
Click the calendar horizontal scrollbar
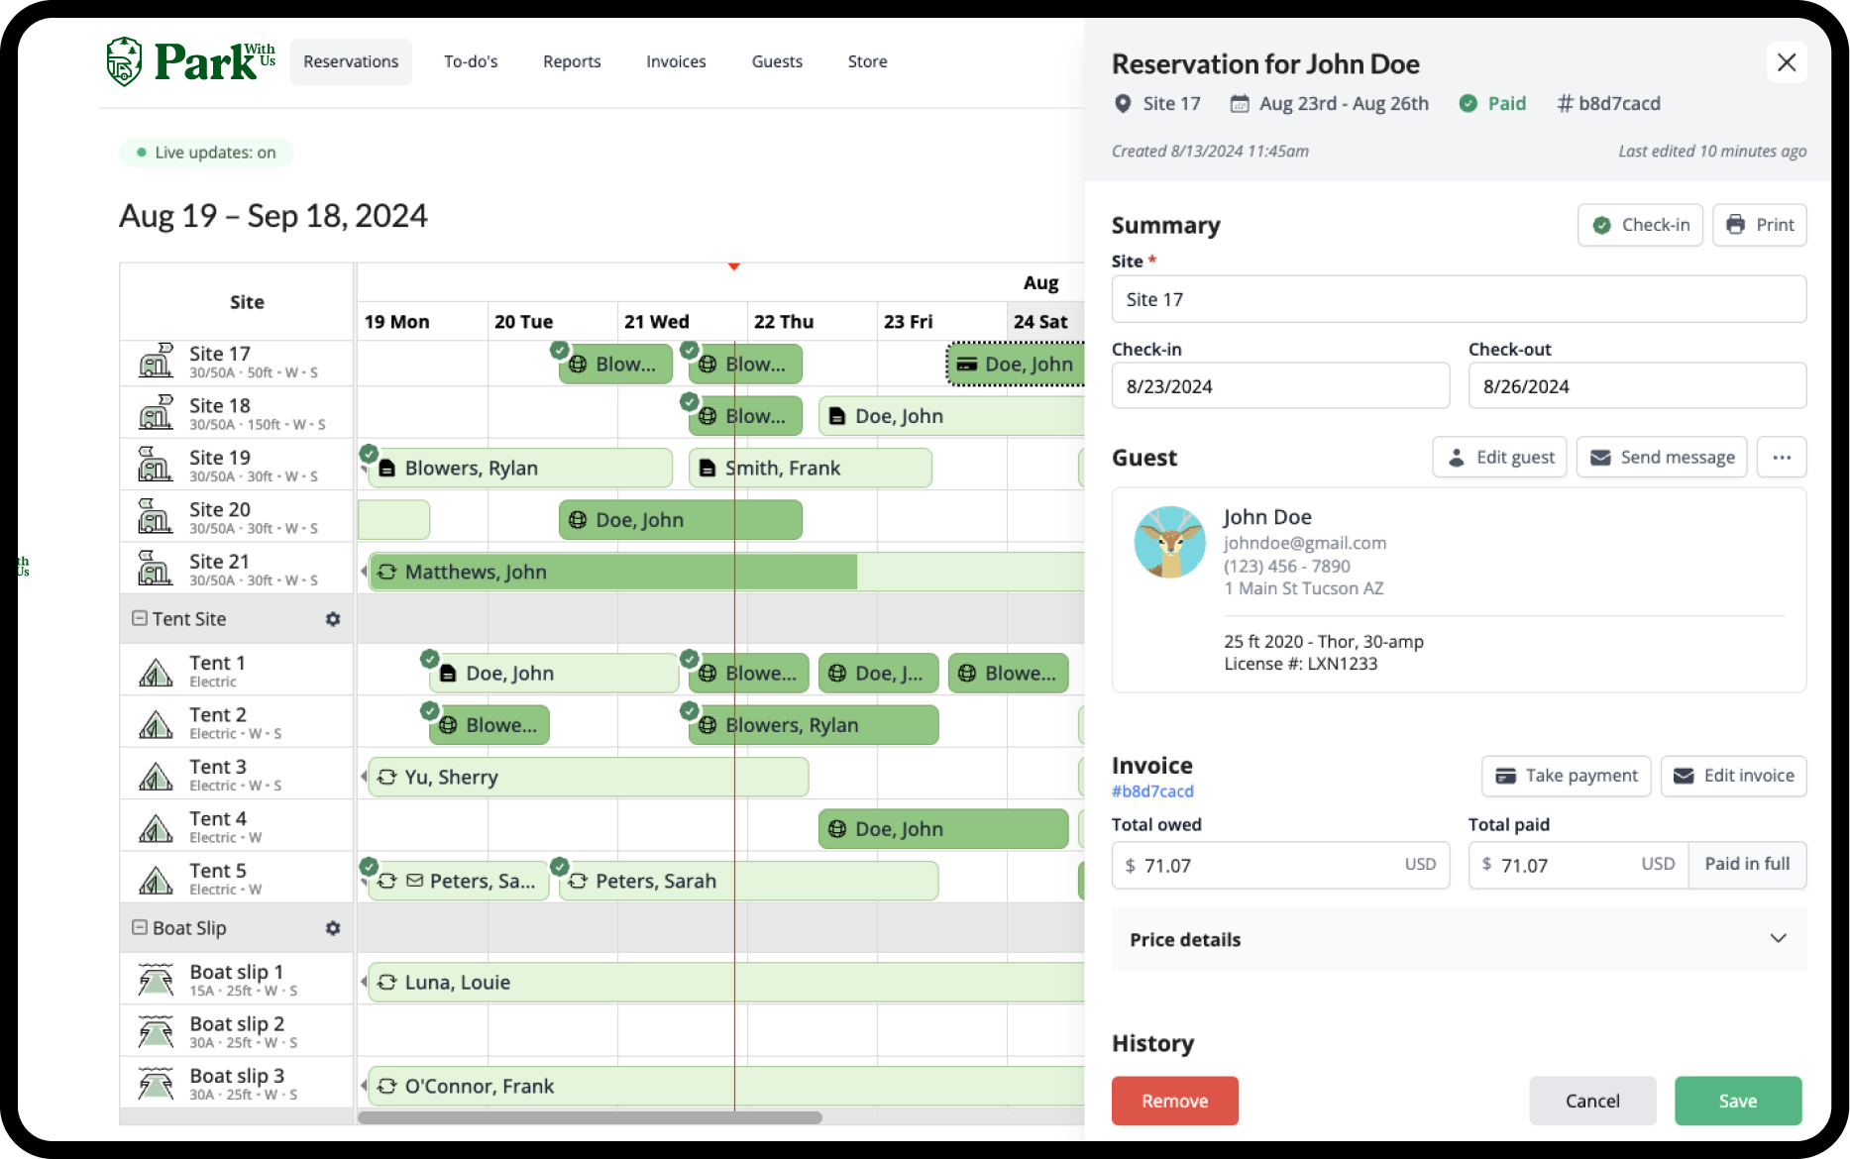coord(590,1117)
